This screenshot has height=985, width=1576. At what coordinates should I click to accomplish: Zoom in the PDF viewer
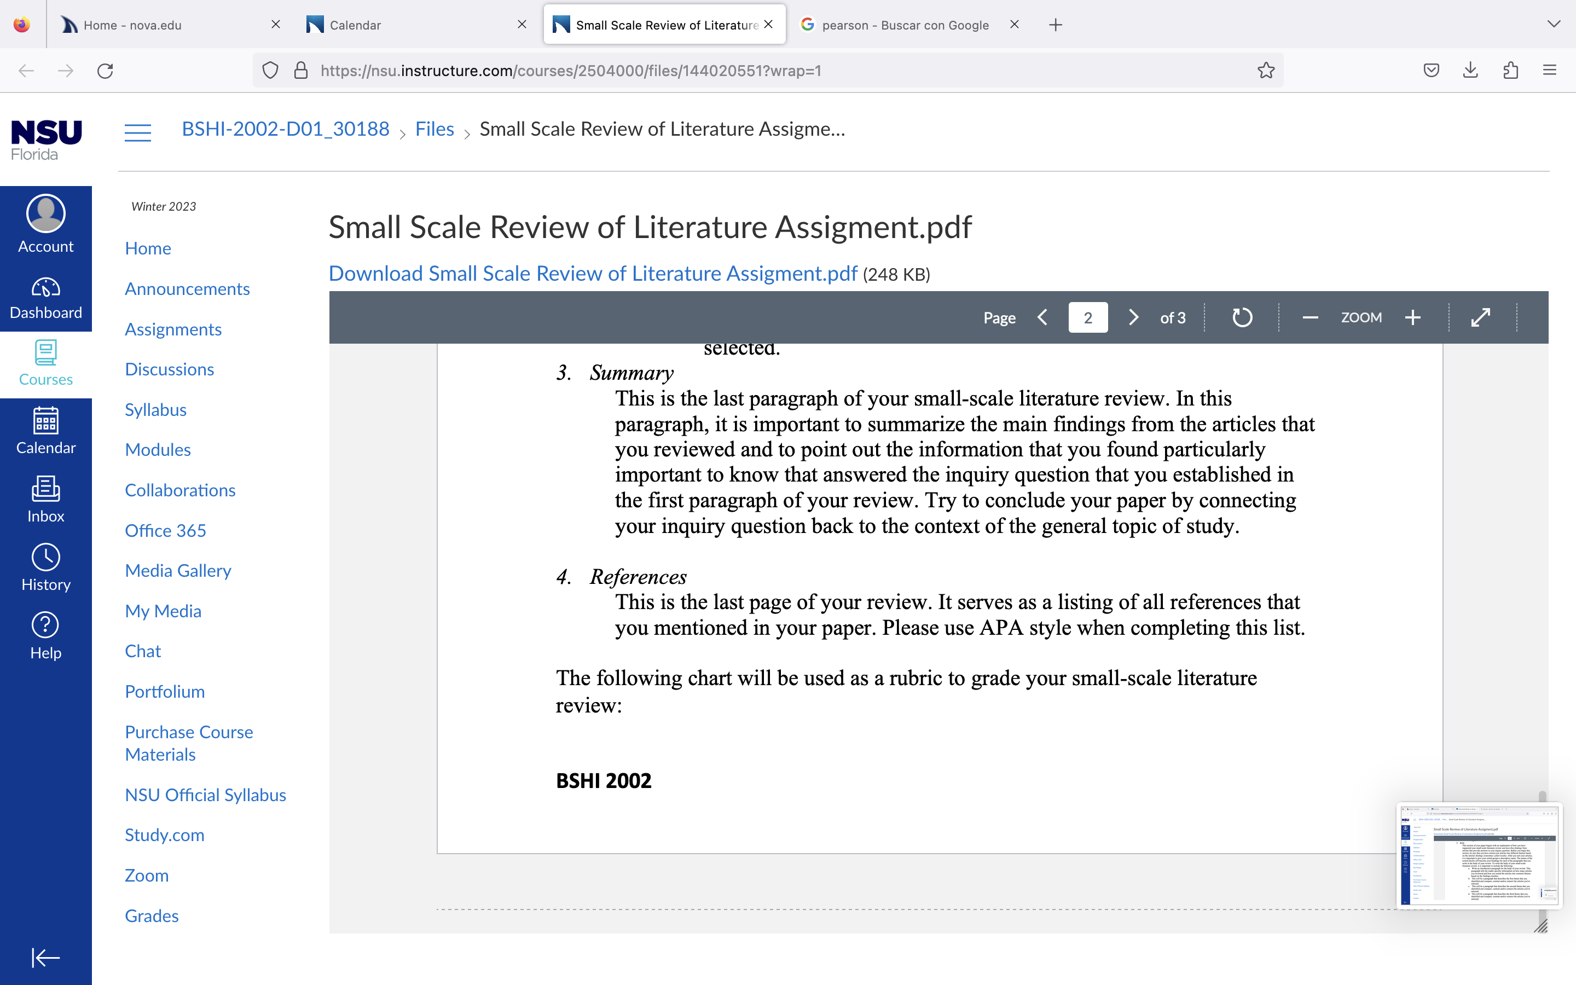(1412, 317)
